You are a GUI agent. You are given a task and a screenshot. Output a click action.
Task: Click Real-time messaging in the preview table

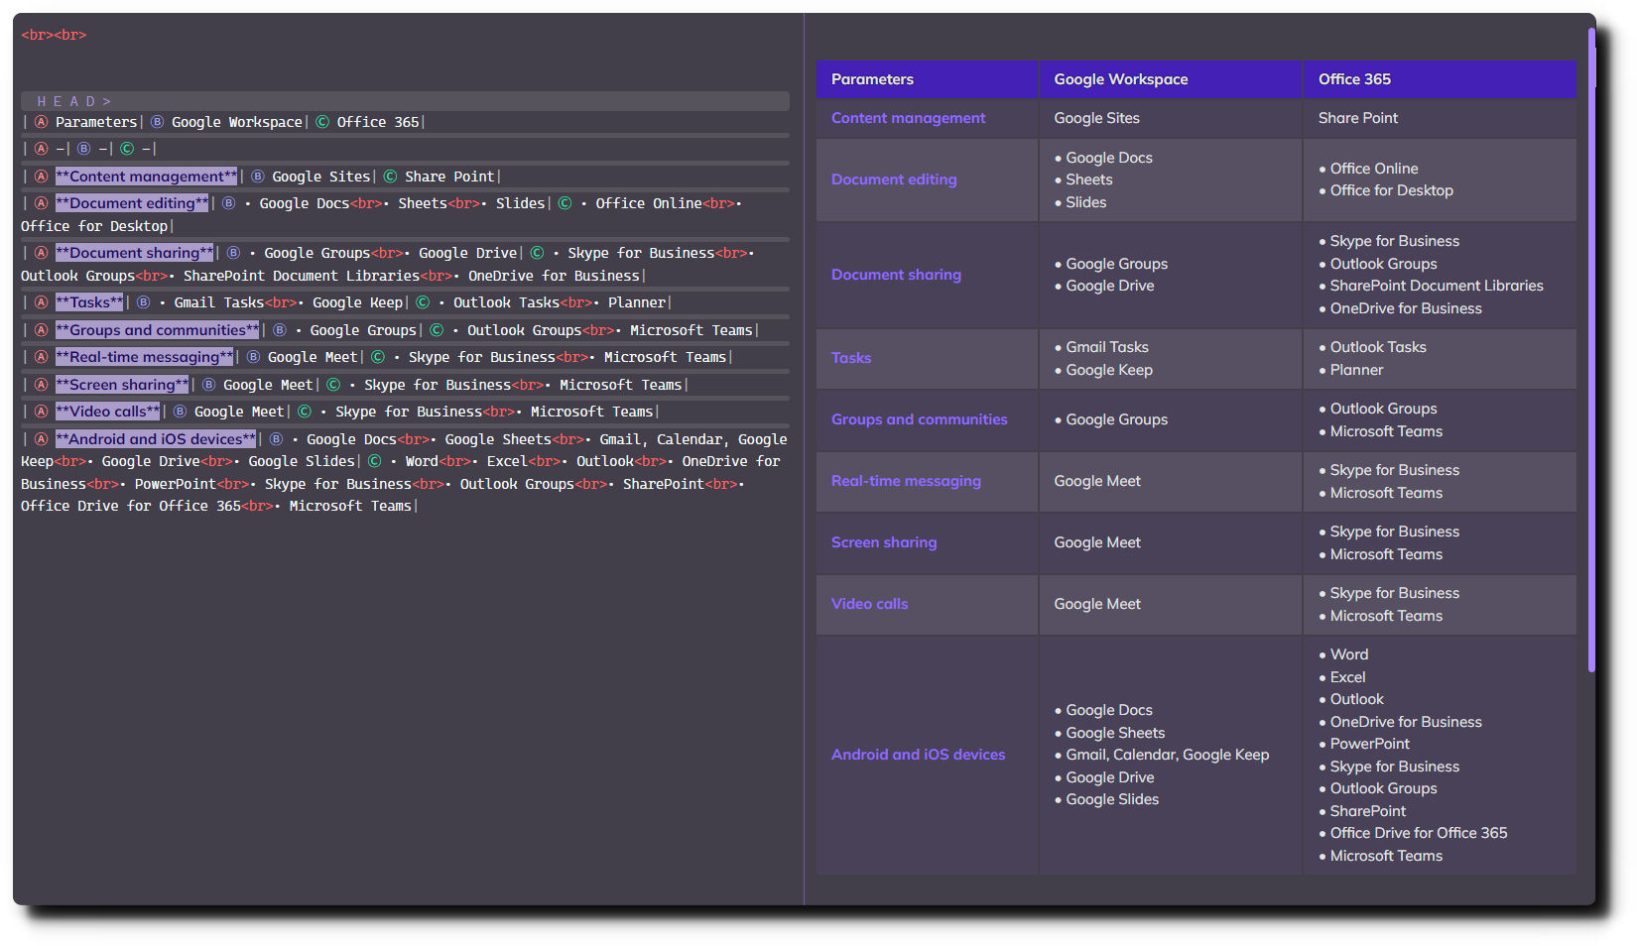[x=906, y=481]
